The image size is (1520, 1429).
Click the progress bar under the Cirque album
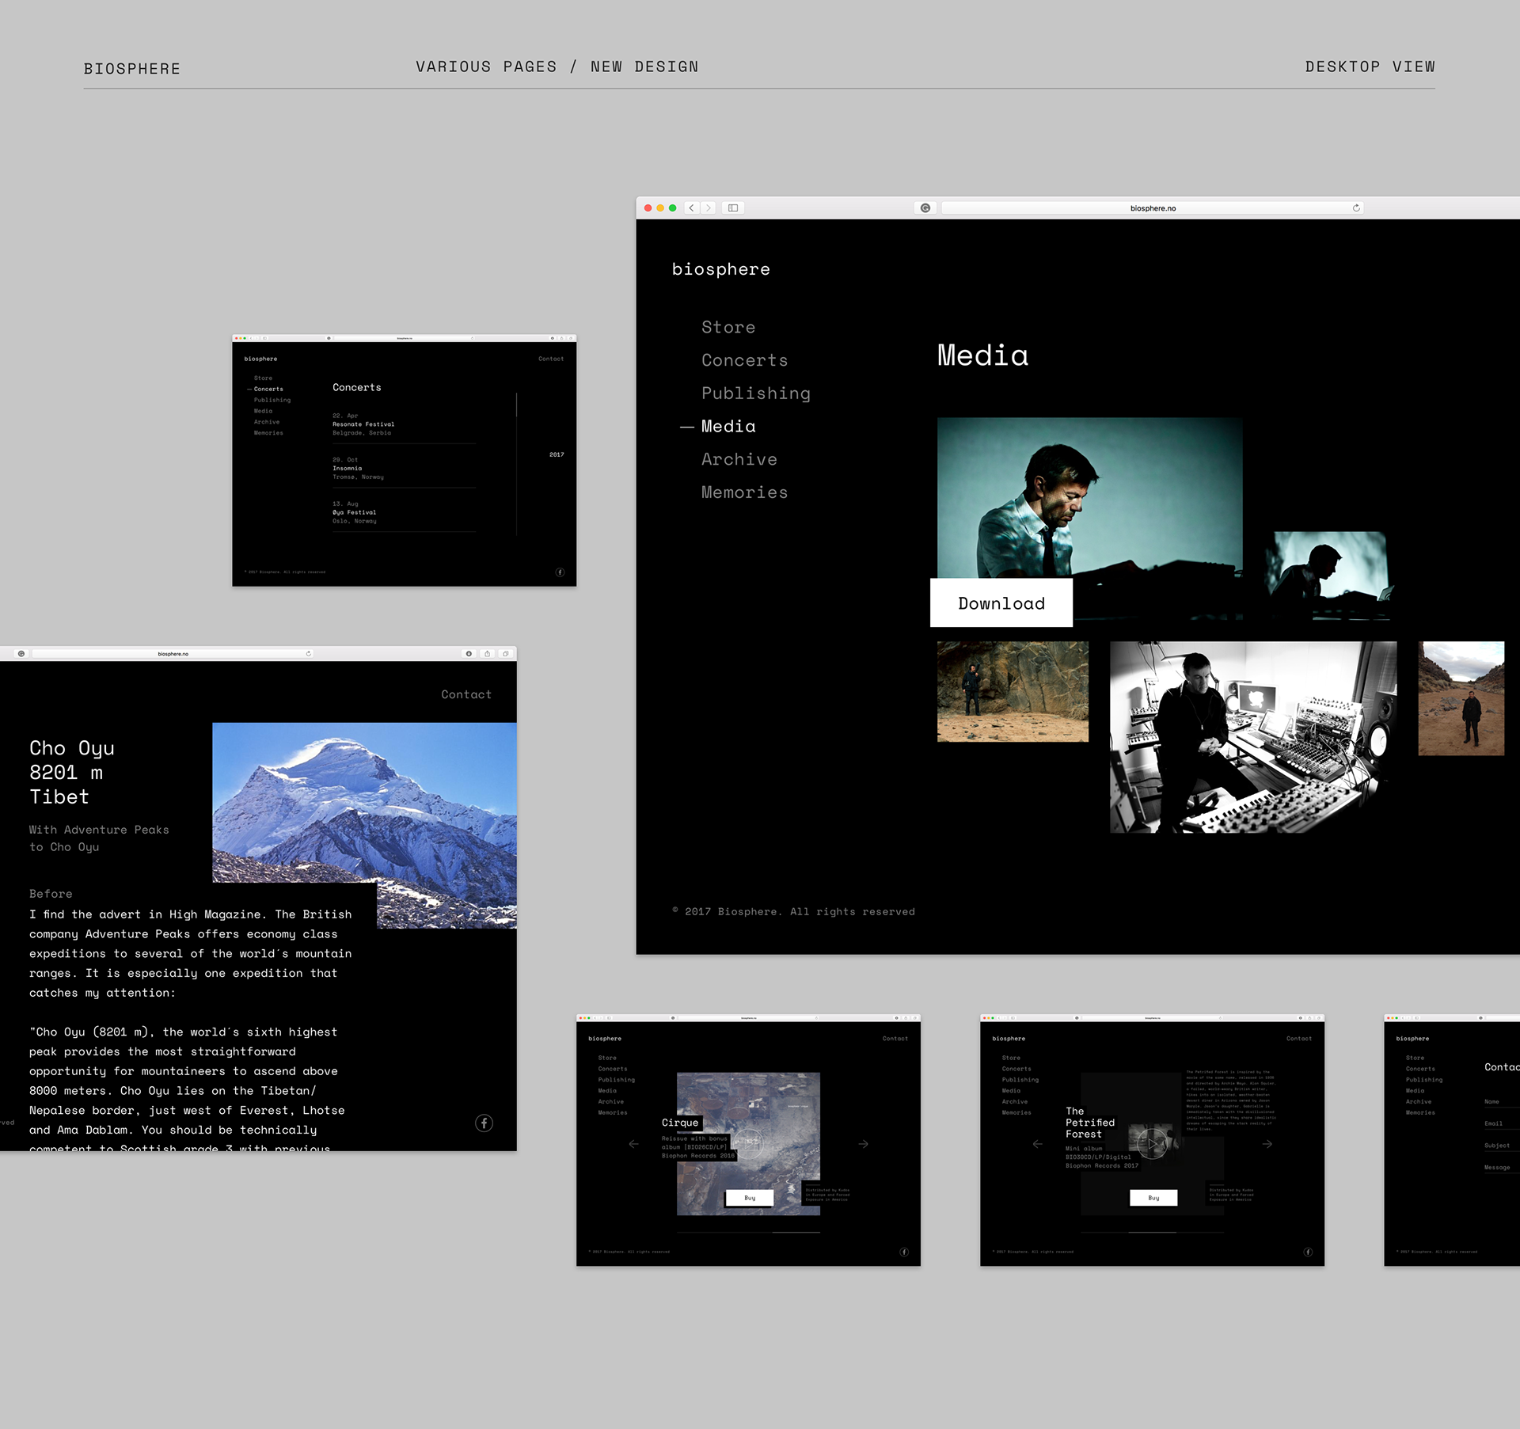(x=748, y=1233)
